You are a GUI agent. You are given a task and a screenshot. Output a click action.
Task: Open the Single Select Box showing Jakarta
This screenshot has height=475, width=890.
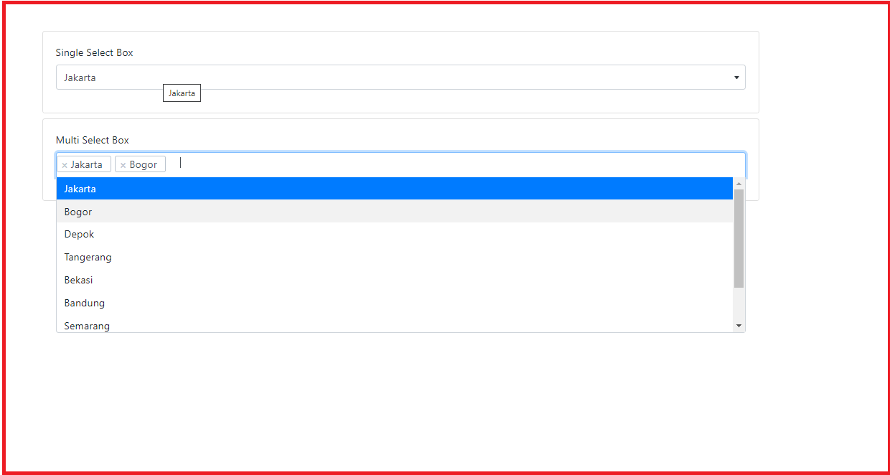[400, 77]
